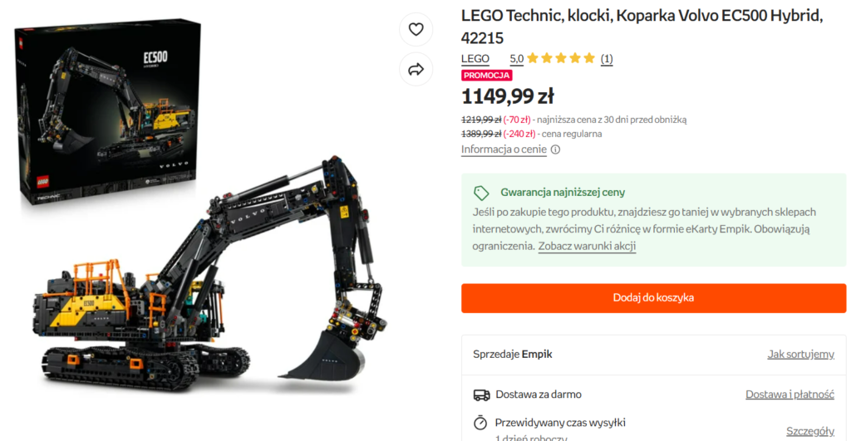The height and width of the screenshot is (441, 851).
Task: Open the Informacja o cenie link
Action: point(504,149)
